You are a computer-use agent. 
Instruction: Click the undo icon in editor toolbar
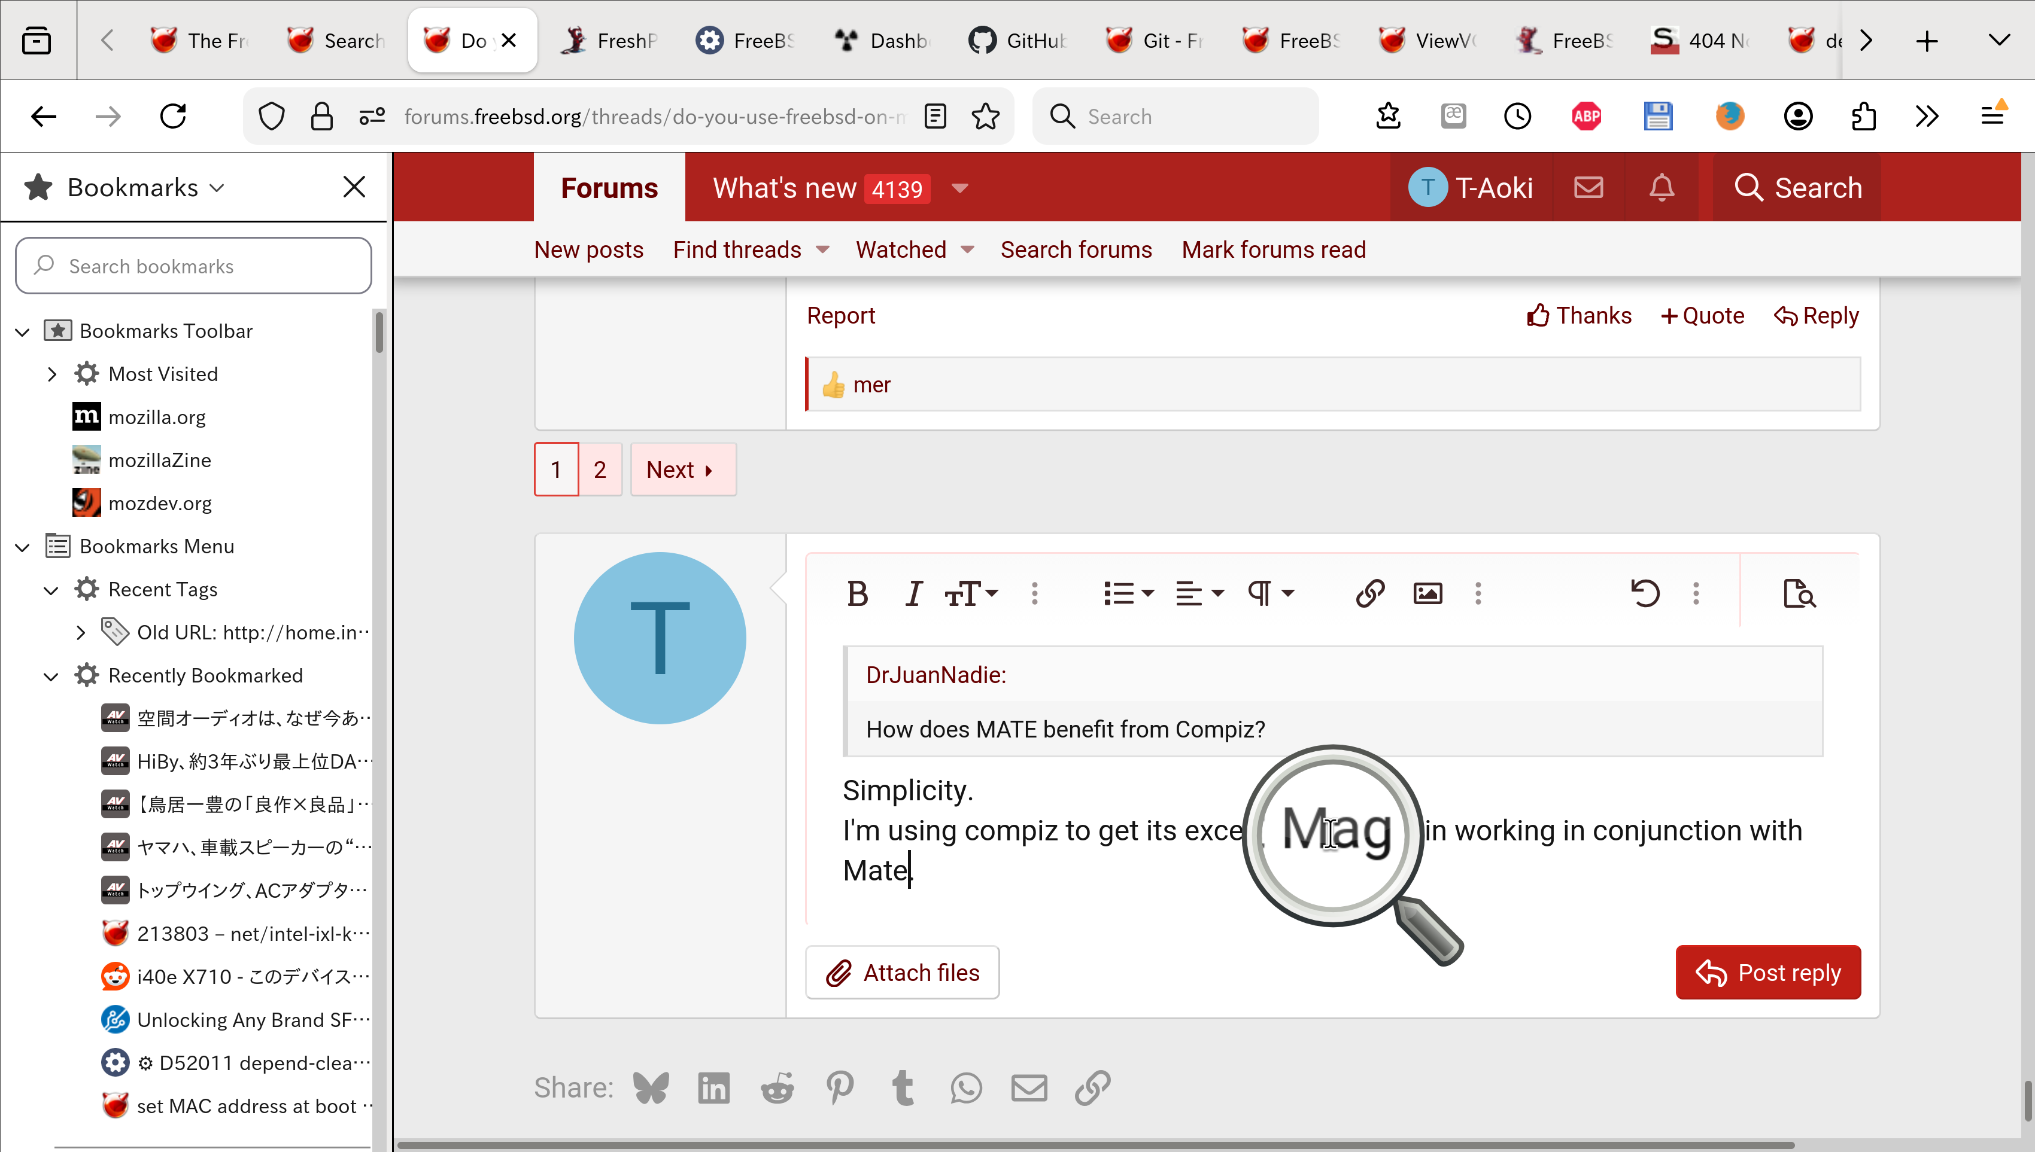pos(1645,593)
